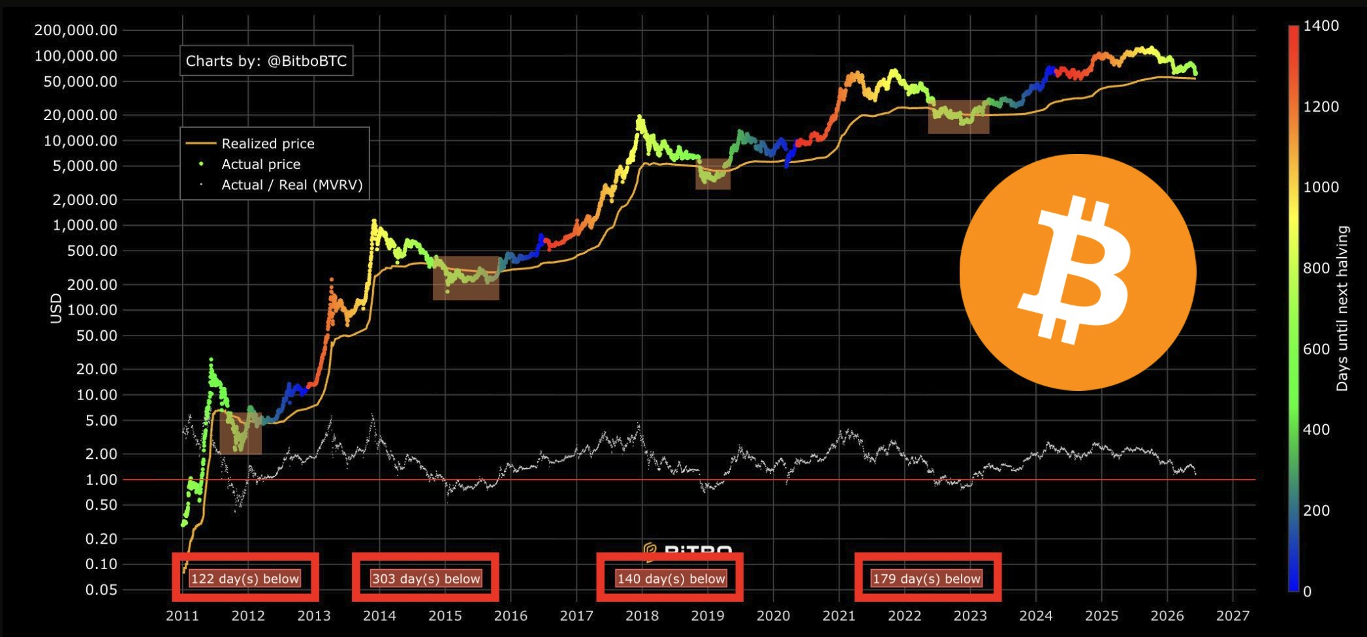Select the 2027 x-axis year label
Screen dimensions: 1367x637
[x=1233, y=616]
